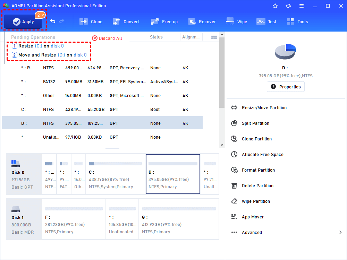Click the D: pie chart icon

[x=286, y=51]
